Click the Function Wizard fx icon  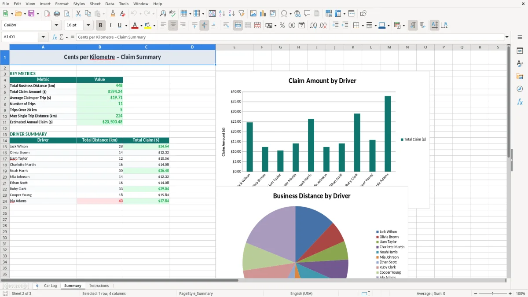55,37
